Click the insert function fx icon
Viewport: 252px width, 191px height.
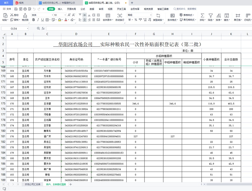[x=43, y=29]
